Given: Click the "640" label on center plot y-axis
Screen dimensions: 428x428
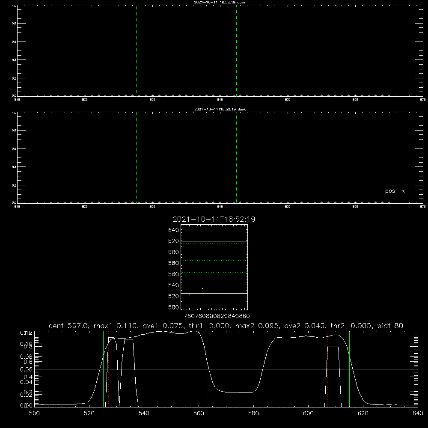Looking at the screenshot, I should pyautogui.click(x=174, y=230).
